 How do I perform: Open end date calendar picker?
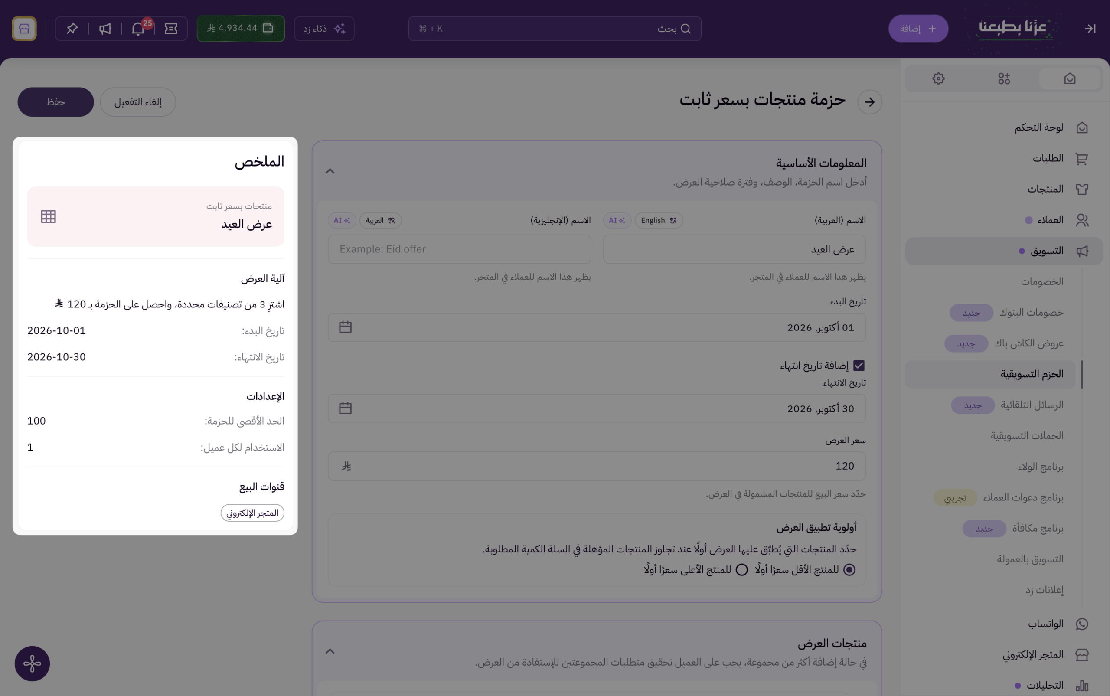[345, 408]
